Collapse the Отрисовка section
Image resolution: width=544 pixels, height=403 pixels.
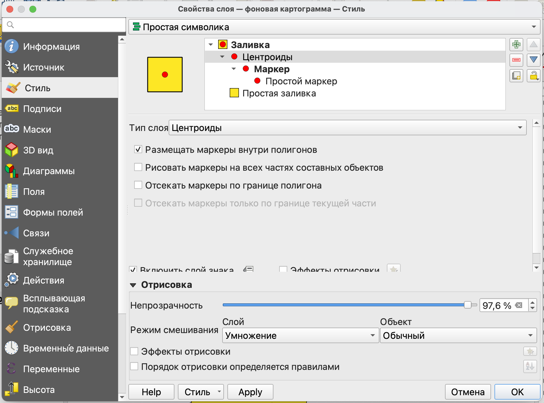pyautogui.click(x=133, y=285)
